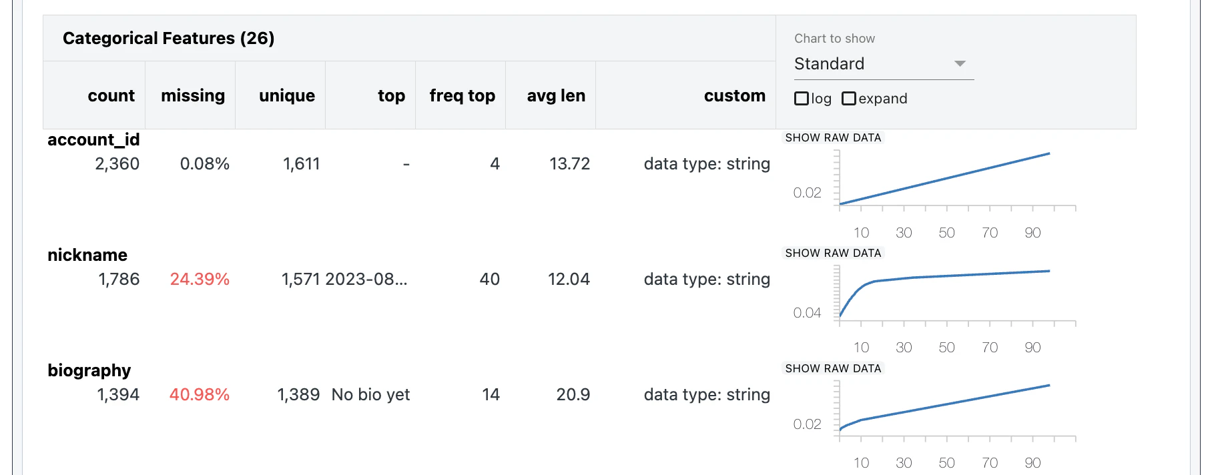Click the count column header
Screen dimensions: 1220x475
(111, 95)
